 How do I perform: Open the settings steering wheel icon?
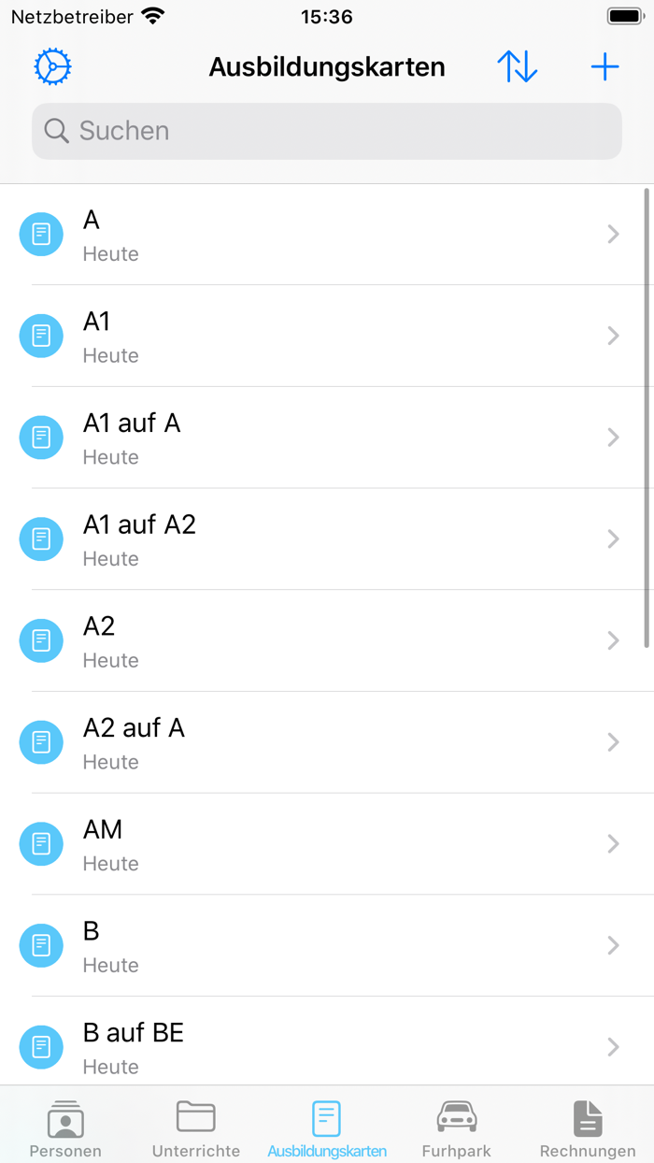52,67
